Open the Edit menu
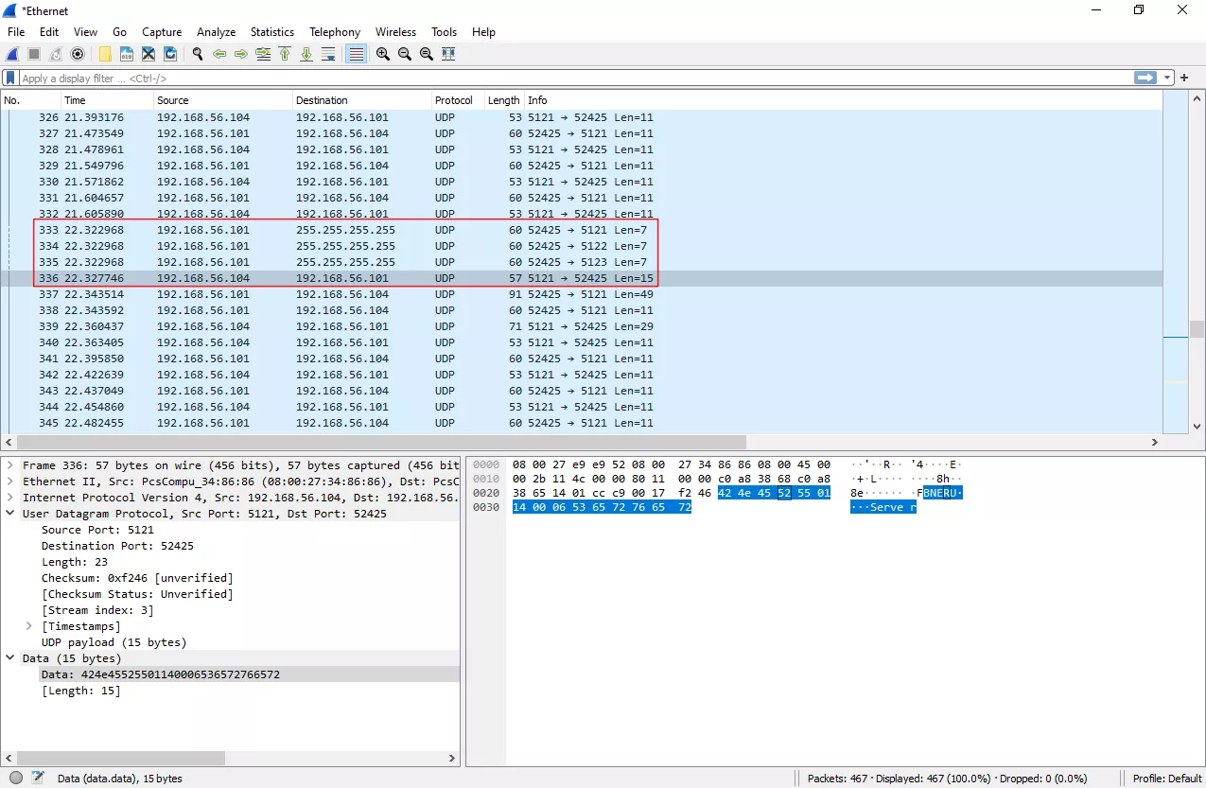The width and height of the screenshot is (1206, 788). coord(49,31)
